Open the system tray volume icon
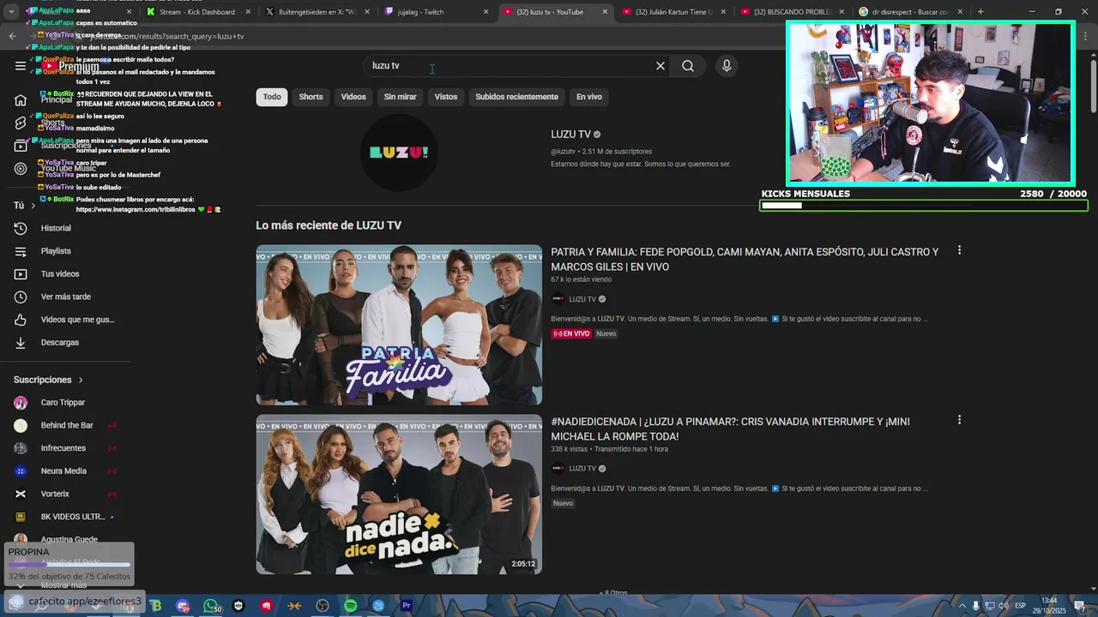Viewport: 1098px width, 617px height. 1004,606
